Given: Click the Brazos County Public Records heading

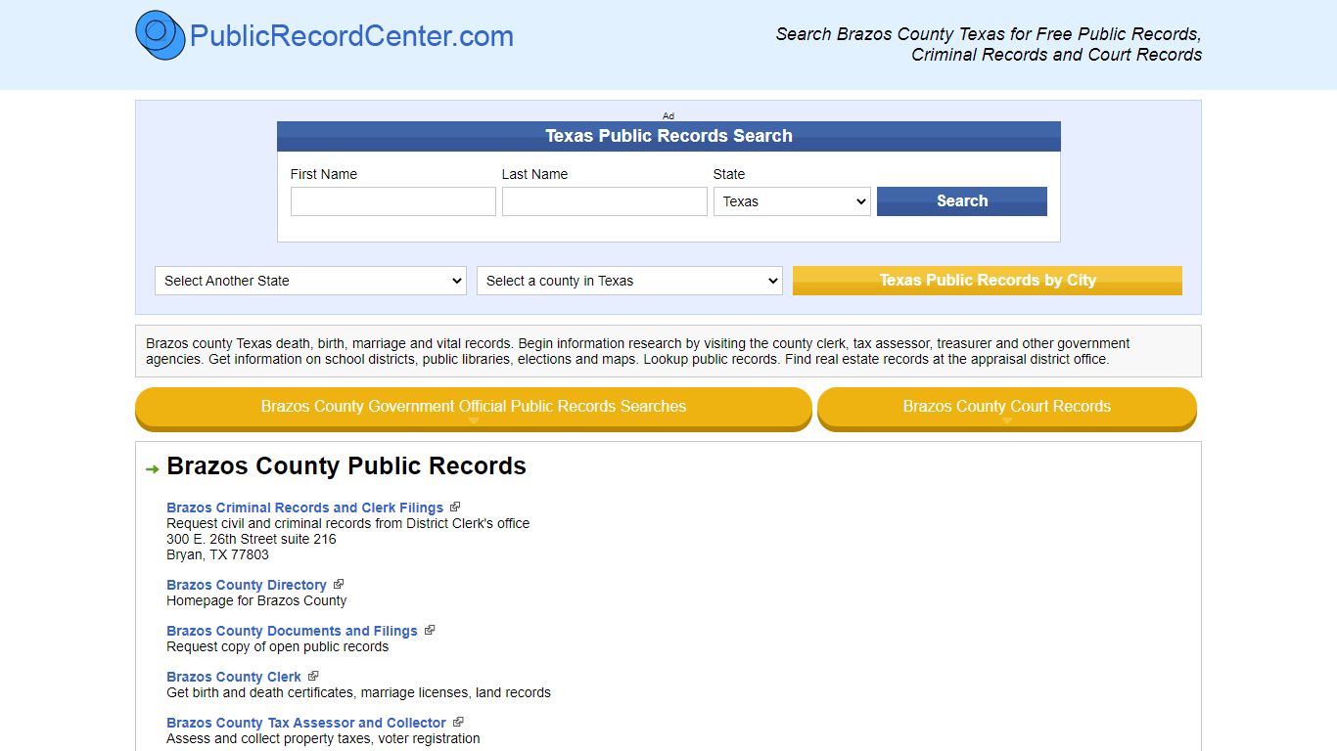Looking at the screenshot, I should click(346, 465).
